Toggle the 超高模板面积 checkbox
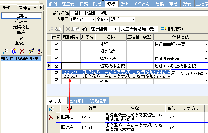This screenshot has height=133, width=208. pos(56,66)
